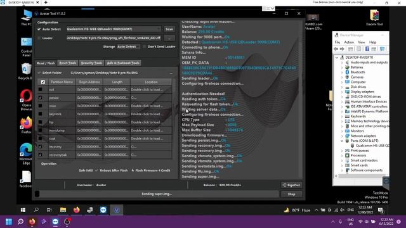Toggle the select-all partitions header checkbox
Image resolution: width=406 pixels, height=228 pixels.
(43, 82)
